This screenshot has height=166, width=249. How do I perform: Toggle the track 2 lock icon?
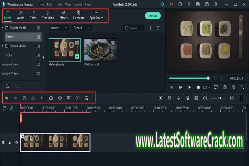10,142
